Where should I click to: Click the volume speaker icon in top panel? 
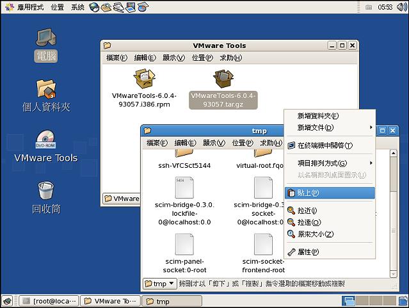click(x=401, y=7)
